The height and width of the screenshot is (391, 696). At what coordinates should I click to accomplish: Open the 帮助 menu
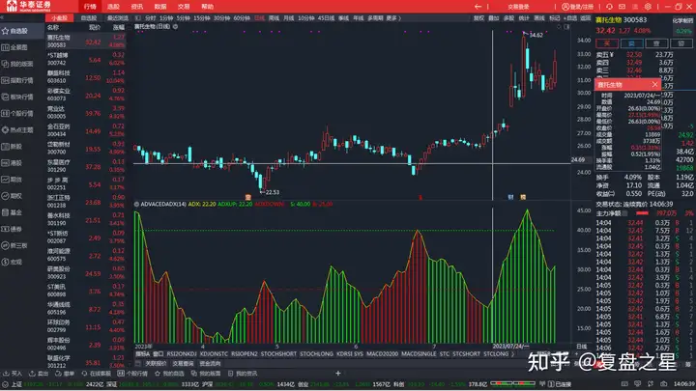point(207,7)
